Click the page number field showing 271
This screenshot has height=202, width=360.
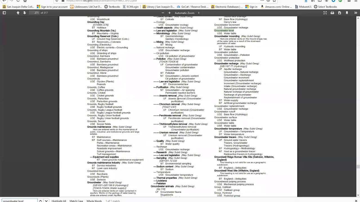coord(34,13)
